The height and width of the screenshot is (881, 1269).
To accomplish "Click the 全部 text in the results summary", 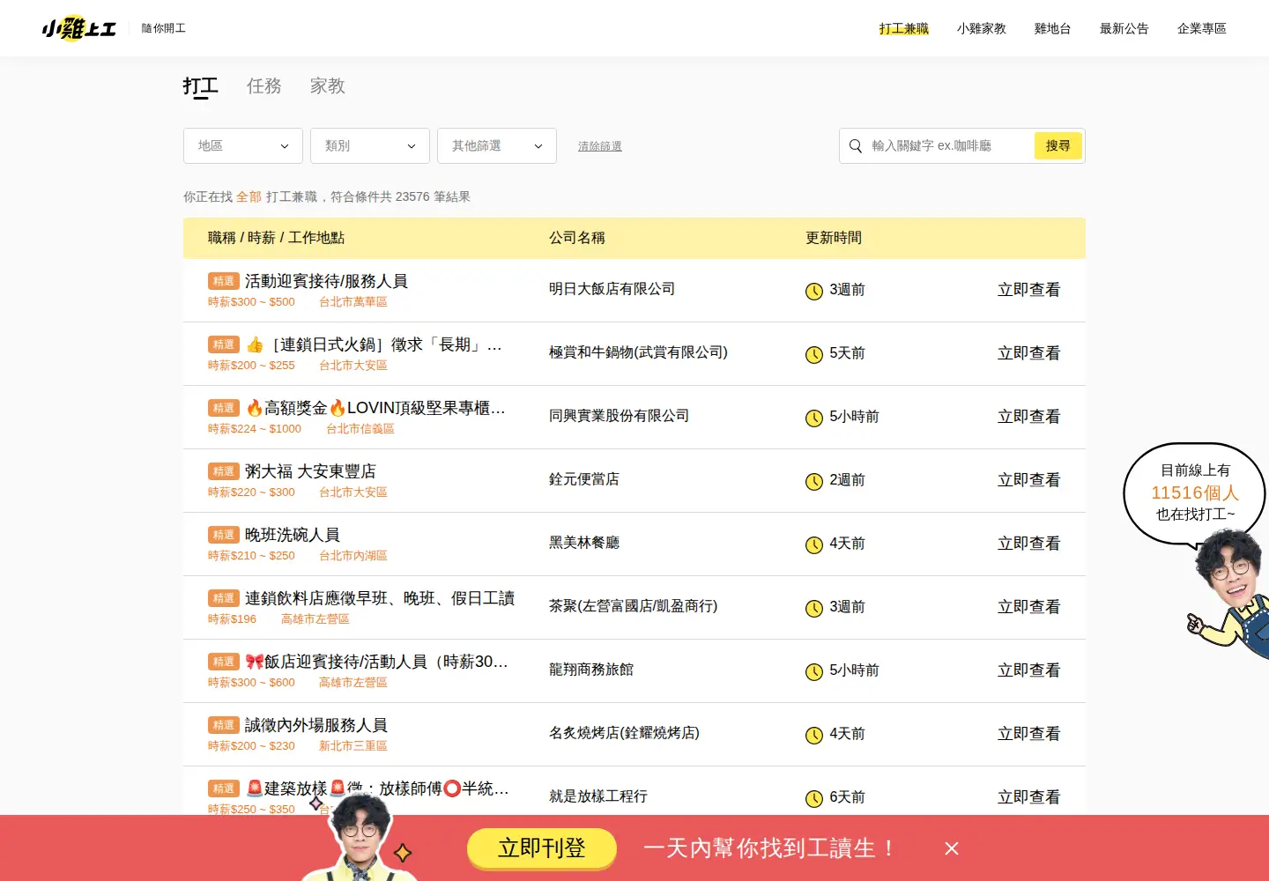I will point(249,196).
